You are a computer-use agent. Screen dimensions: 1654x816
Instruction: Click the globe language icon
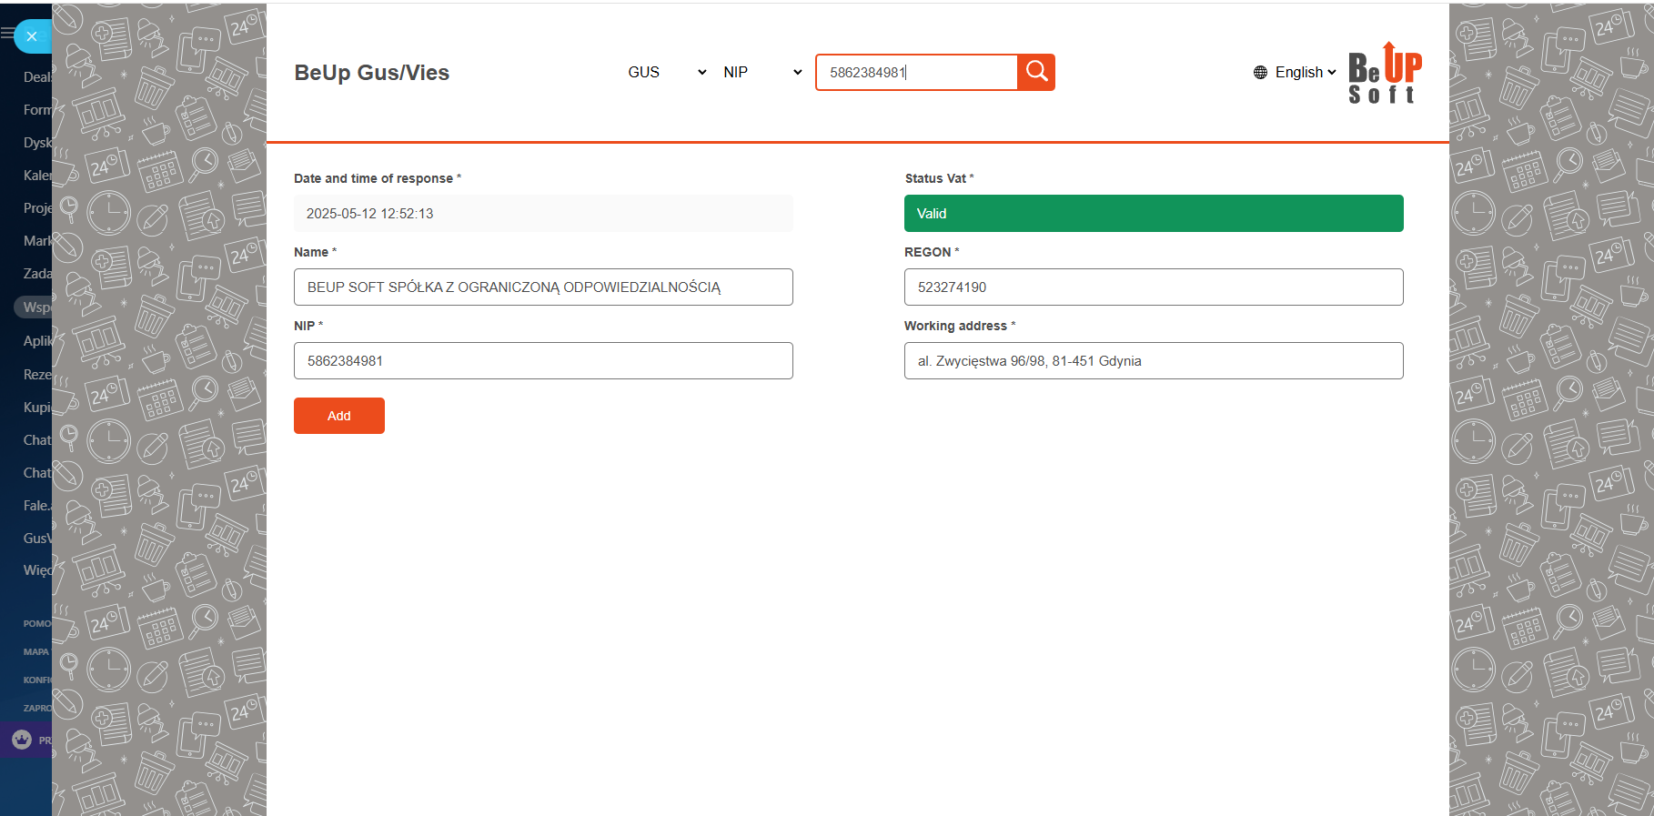click(x=1260, y=73)
